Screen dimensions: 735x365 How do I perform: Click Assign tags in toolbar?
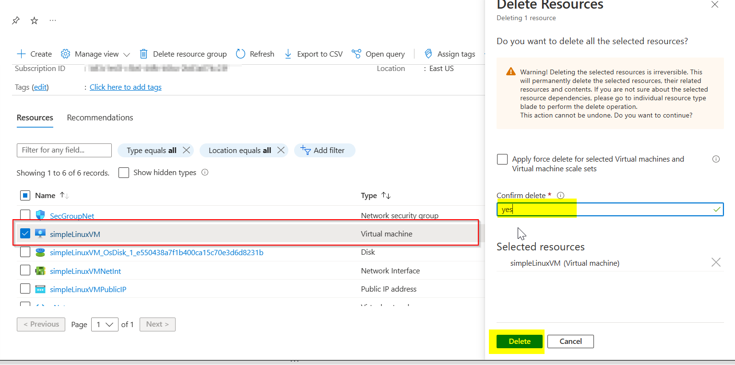click(x=450, y=54)
